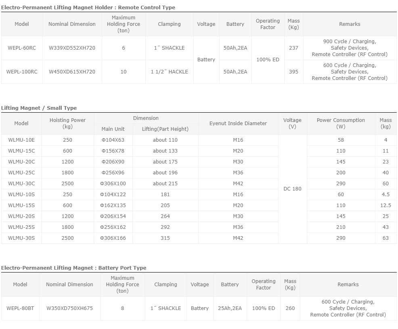Image resolution: width=398 pixels, height=329 pixels.
Task: Click main unit dimension 'Φ256X162'
Action: (113, 227)
